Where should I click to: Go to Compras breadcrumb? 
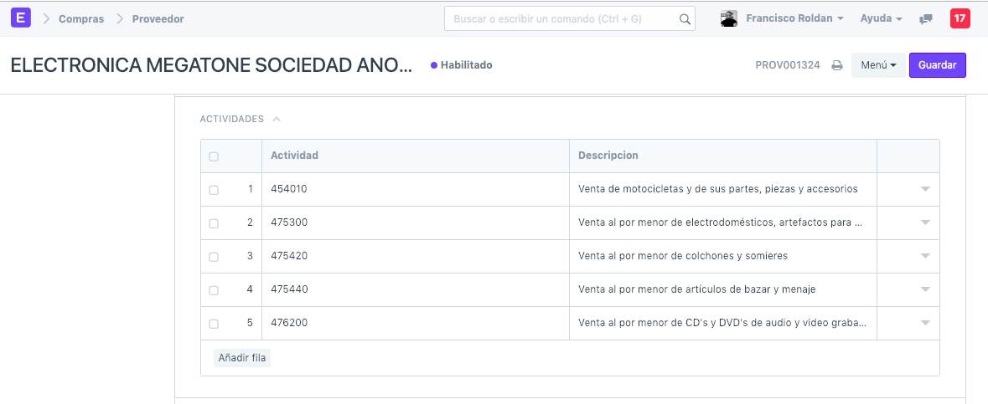(x=81, y=19)
